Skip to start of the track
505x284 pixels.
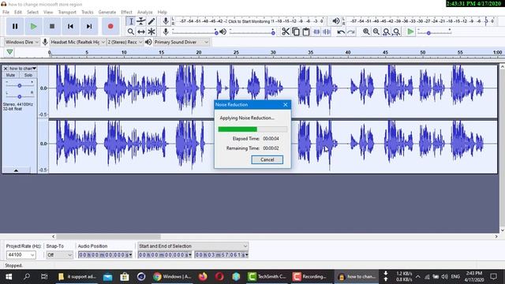tap(70, 26)
